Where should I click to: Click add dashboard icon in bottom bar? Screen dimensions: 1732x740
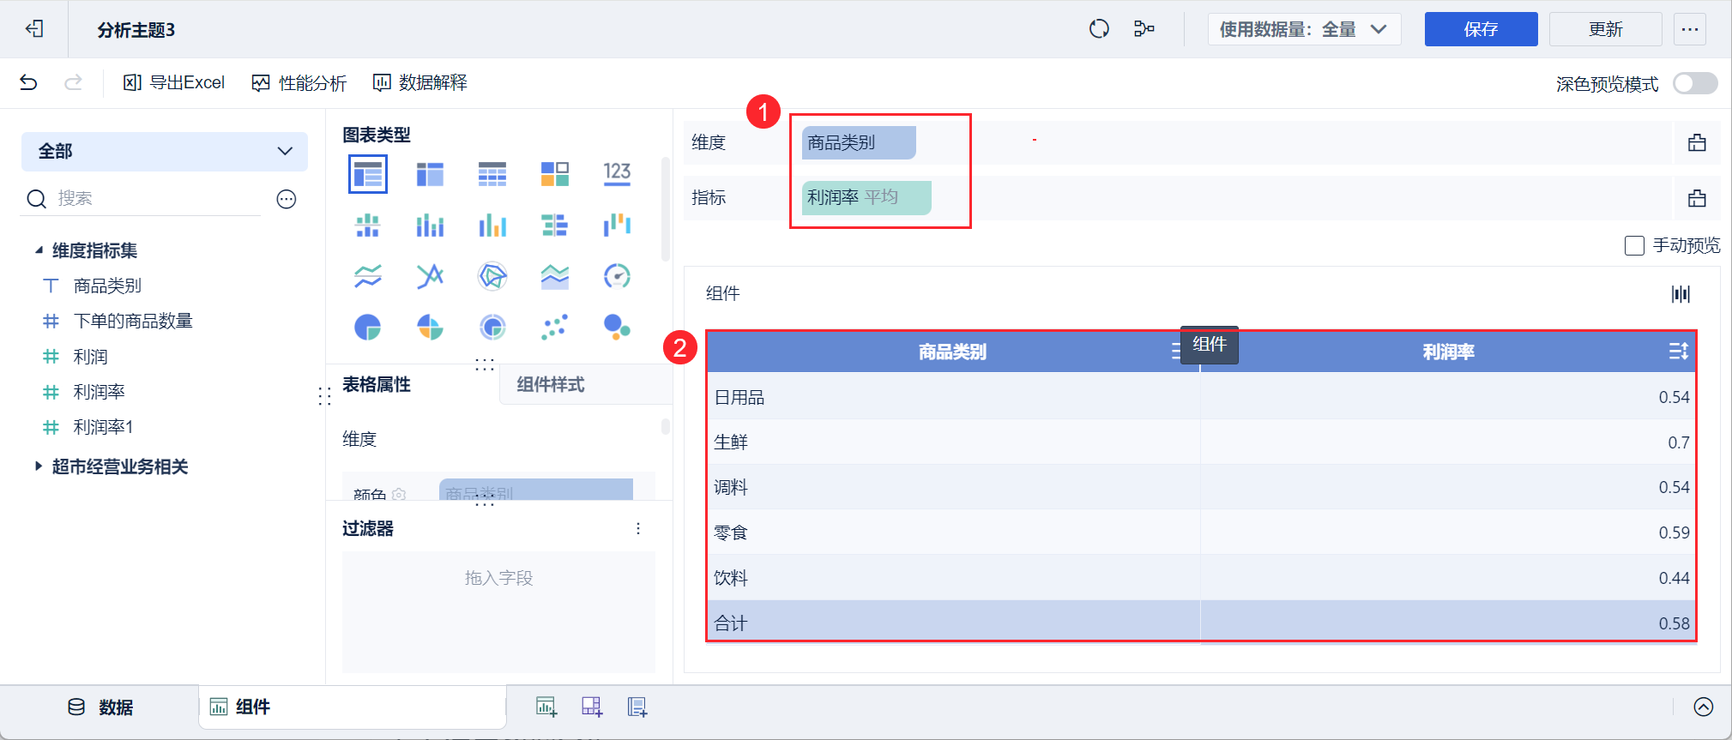592,707
